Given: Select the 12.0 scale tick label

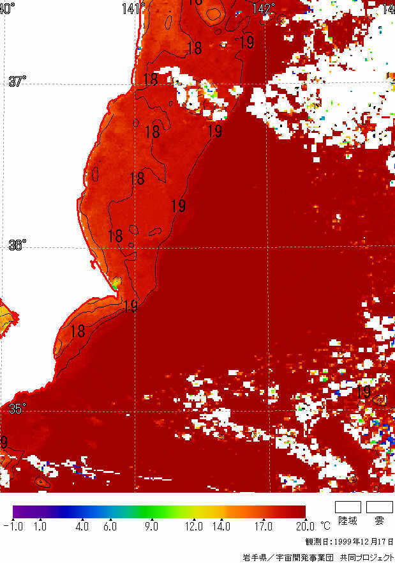Looking at the screenshot, I should coord(194,527).
